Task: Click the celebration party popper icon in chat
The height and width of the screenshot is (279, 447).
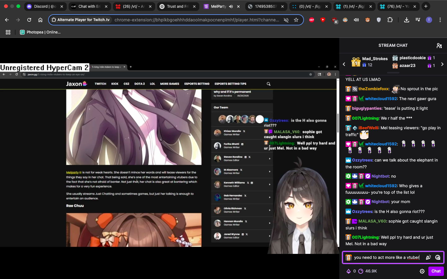Action: click(428, 257)
